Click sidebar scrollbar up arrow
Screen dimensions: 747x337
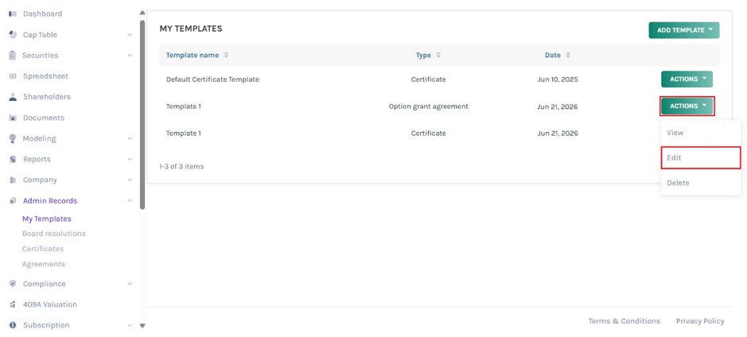[x=142, y=13]
